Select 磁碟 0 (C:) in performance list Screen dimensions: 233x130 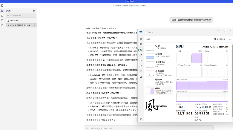pyautogui.click(x=159, y=64)
